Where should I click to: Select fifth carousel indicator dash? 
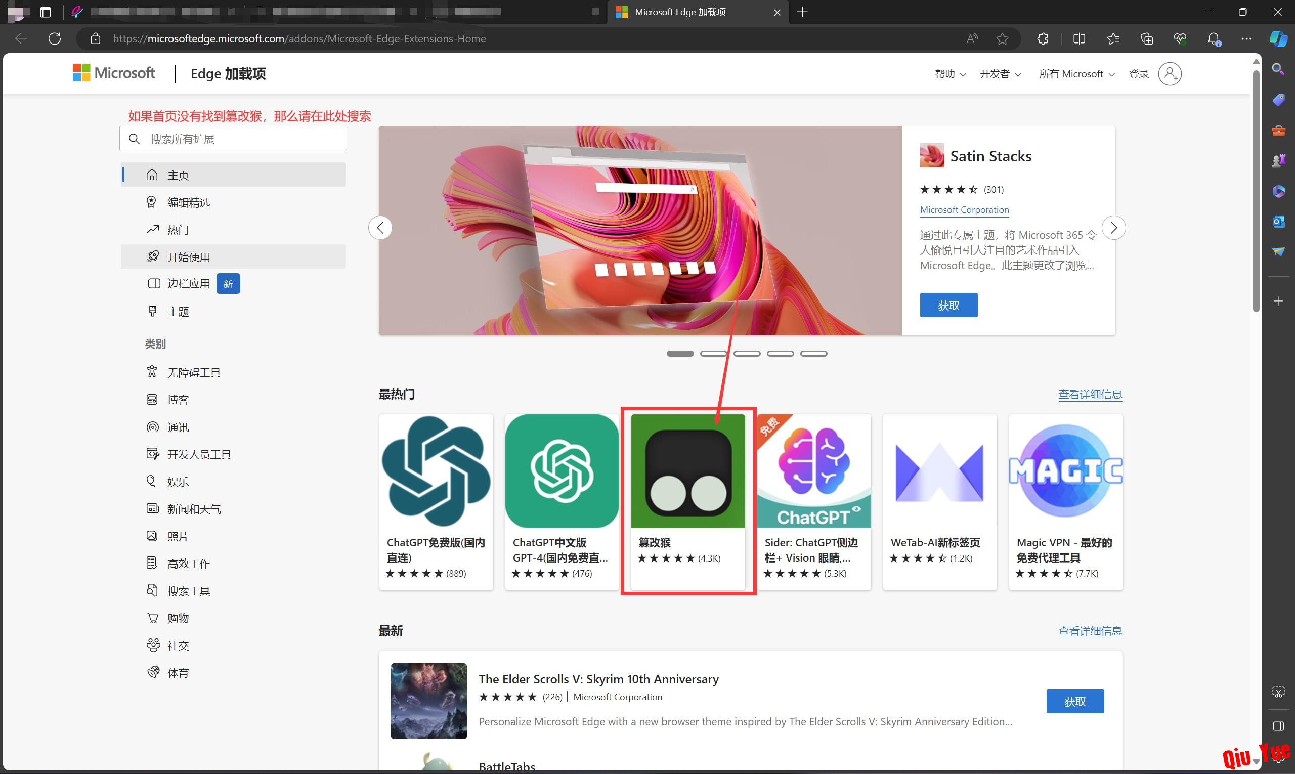813,354
